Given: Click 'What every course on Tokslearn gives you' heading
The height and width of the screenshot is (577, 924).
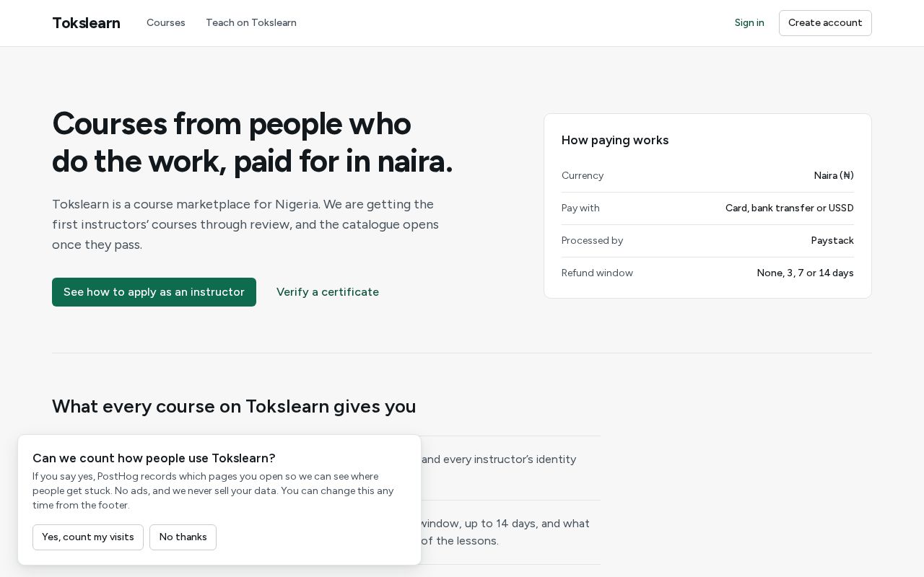Looking at the screenshot, I should (x=234, y=407).
